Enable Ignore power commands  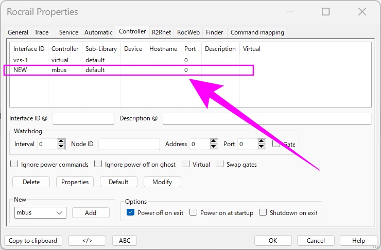(x=14, y=164)
